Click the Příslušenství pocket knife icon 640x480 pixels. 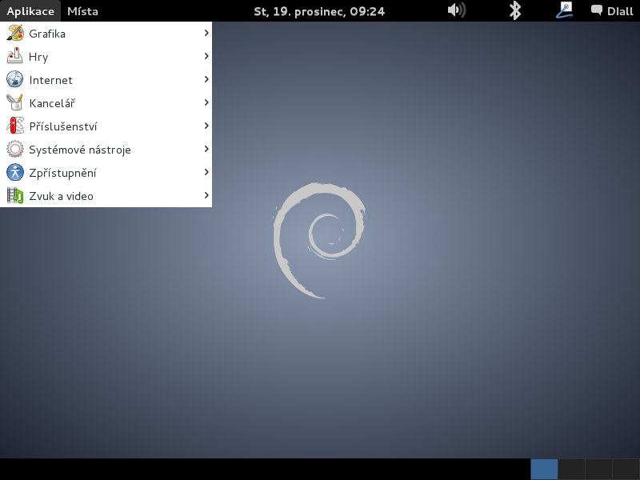point(15,126)
